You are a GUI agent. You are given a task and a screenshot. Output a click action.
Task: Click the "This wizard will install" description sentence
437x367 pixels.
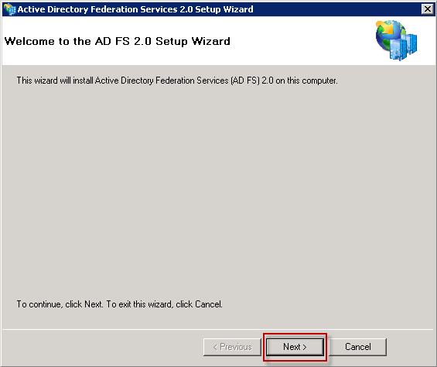177,81
